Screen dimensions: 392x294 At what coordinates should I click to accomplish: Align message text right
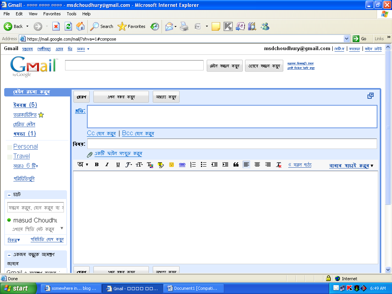[268, 165]
